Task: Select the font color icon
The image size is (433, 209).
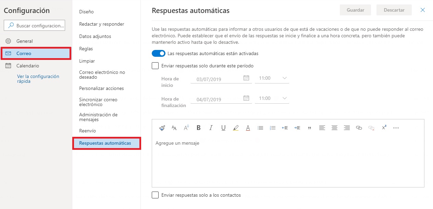Action: click(248, 128)
